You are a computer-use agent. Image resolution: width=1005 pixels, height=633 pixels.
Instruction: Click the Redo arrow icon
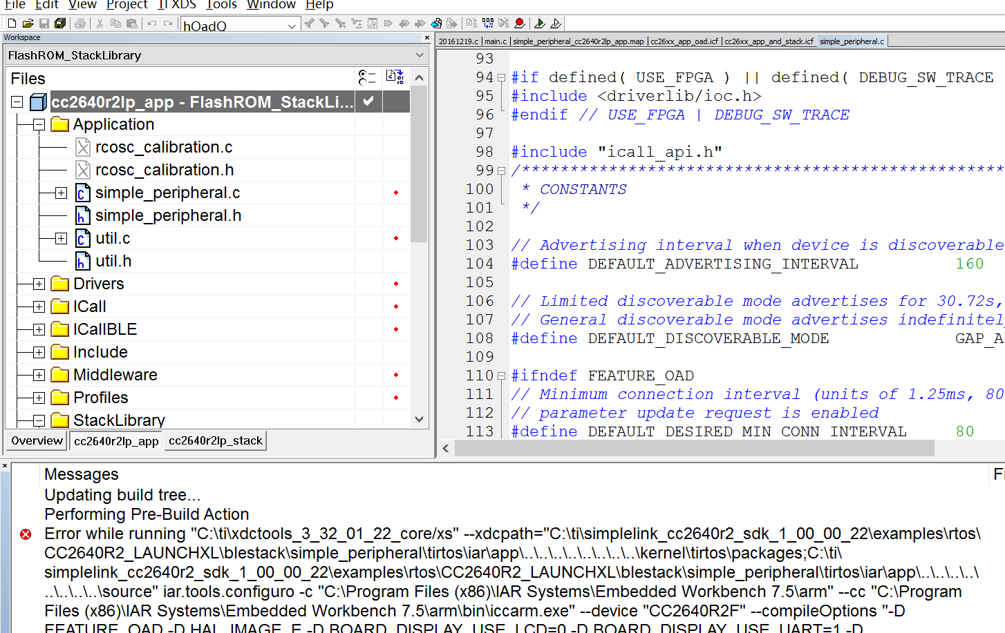[x=168, y=23]
